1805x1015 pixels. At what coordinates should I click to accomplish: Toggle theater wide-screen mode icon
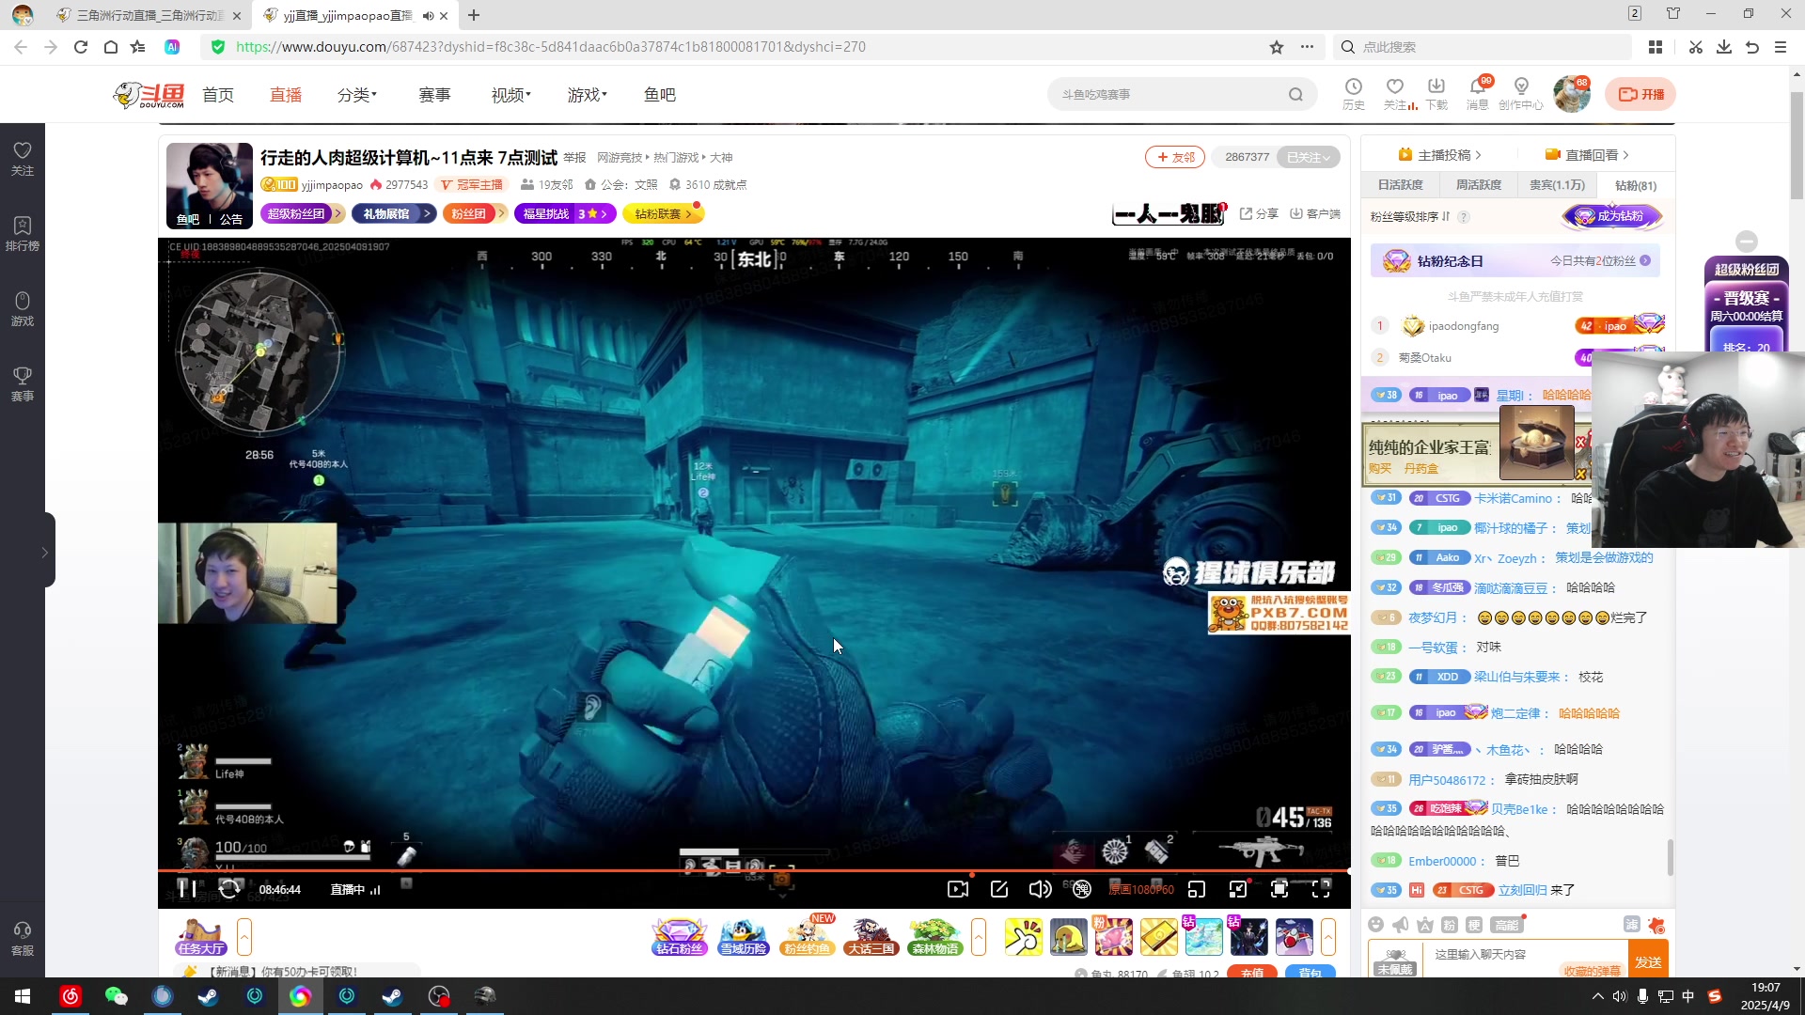click(x=1238, y=889)
